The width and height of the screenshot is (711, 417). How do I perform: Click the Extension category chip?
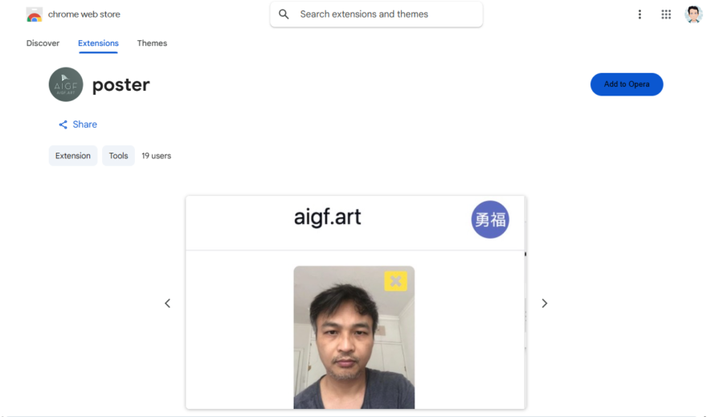coord(73,155)
